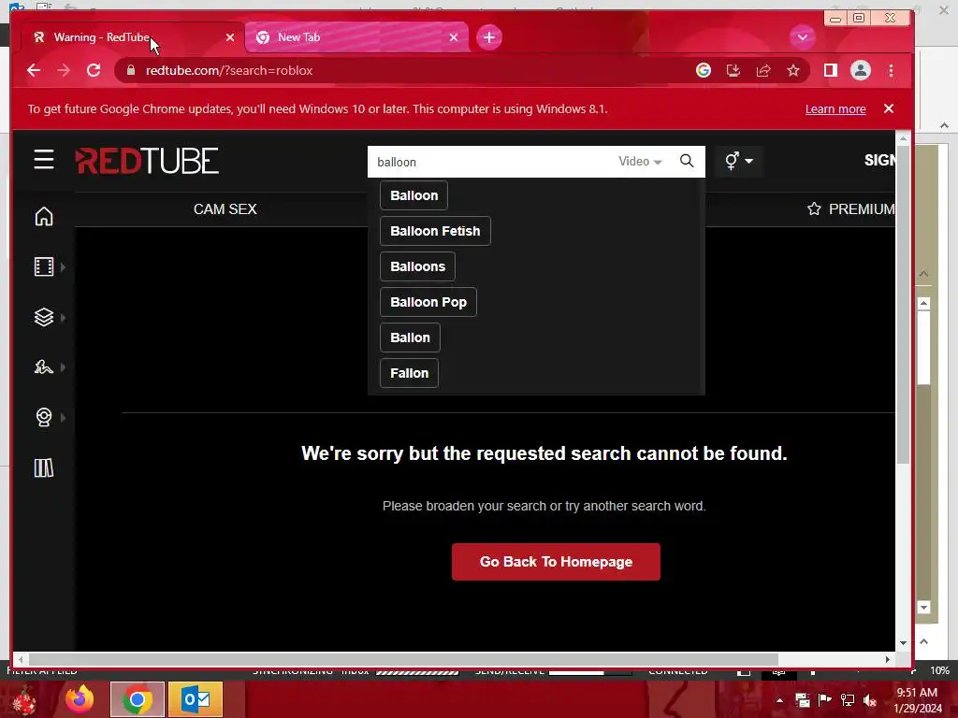The width and height of the screenshot is (958, 718).
Task: Click the forward navigation arrow
Action: click(64, 70)
